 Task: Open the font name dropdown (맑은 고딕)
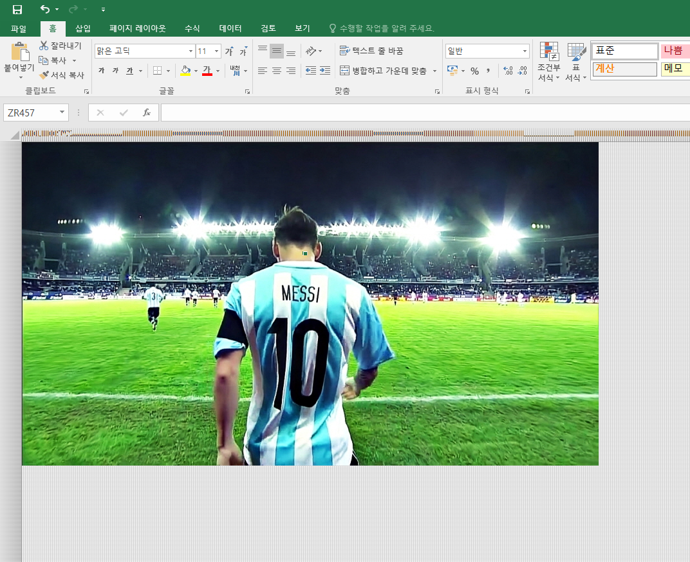191,51
